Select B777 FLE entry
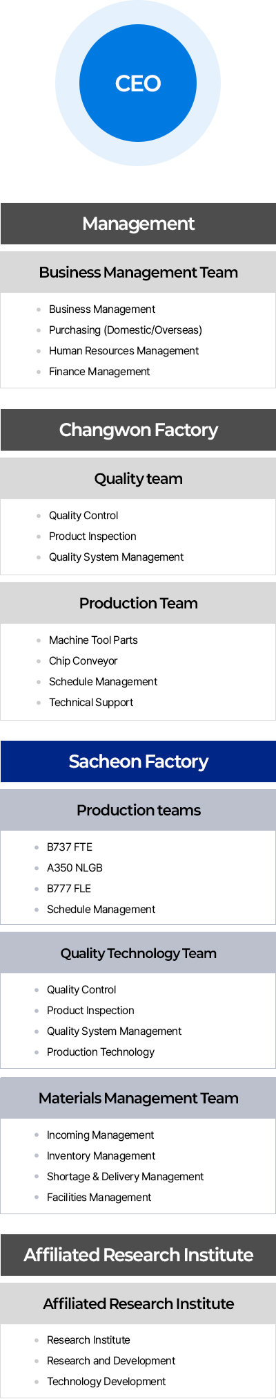Viewport: 276px width, 1399px height. 69,889
